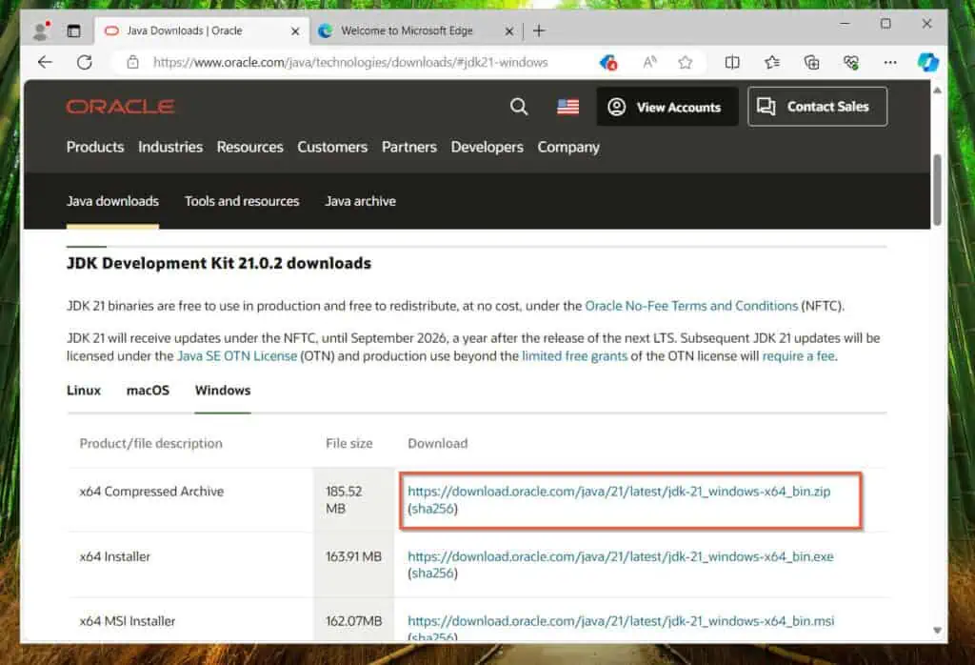Download the jdk-21 windows-x64 bin.msi installer
Screen dimensions: 975x665
[621, 621]
